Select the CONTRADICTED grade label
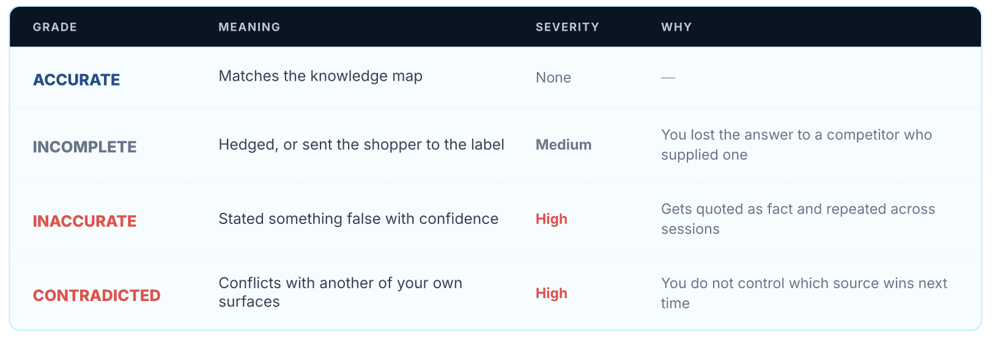992x339 pixels. pyautogui.click(x=97, y=296)
